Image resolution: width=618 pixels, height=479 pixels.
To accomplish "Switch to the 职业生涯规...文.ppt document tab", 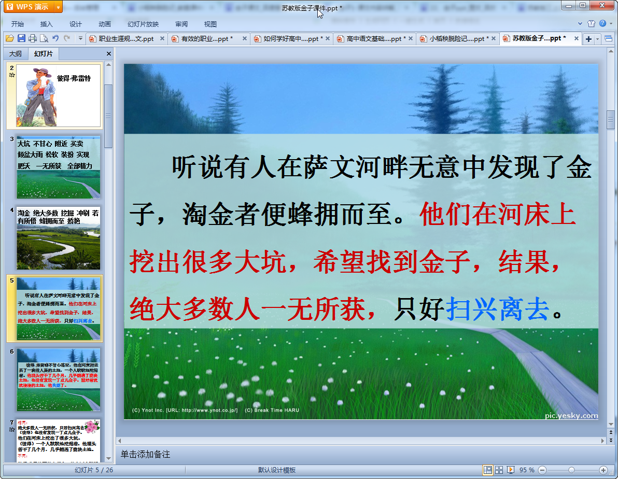I will click(126, 39).
